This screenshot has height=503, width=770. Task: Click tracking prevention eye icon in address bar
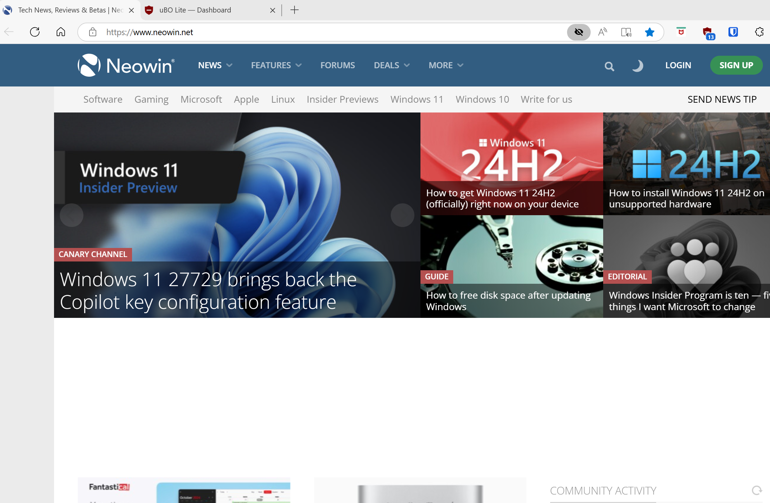click(x=579, y=32)
